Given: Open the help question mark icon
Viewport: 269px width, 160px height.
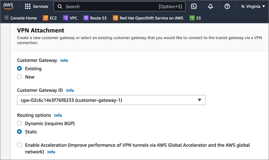Looking at the screenshot, I should [227, 6].
